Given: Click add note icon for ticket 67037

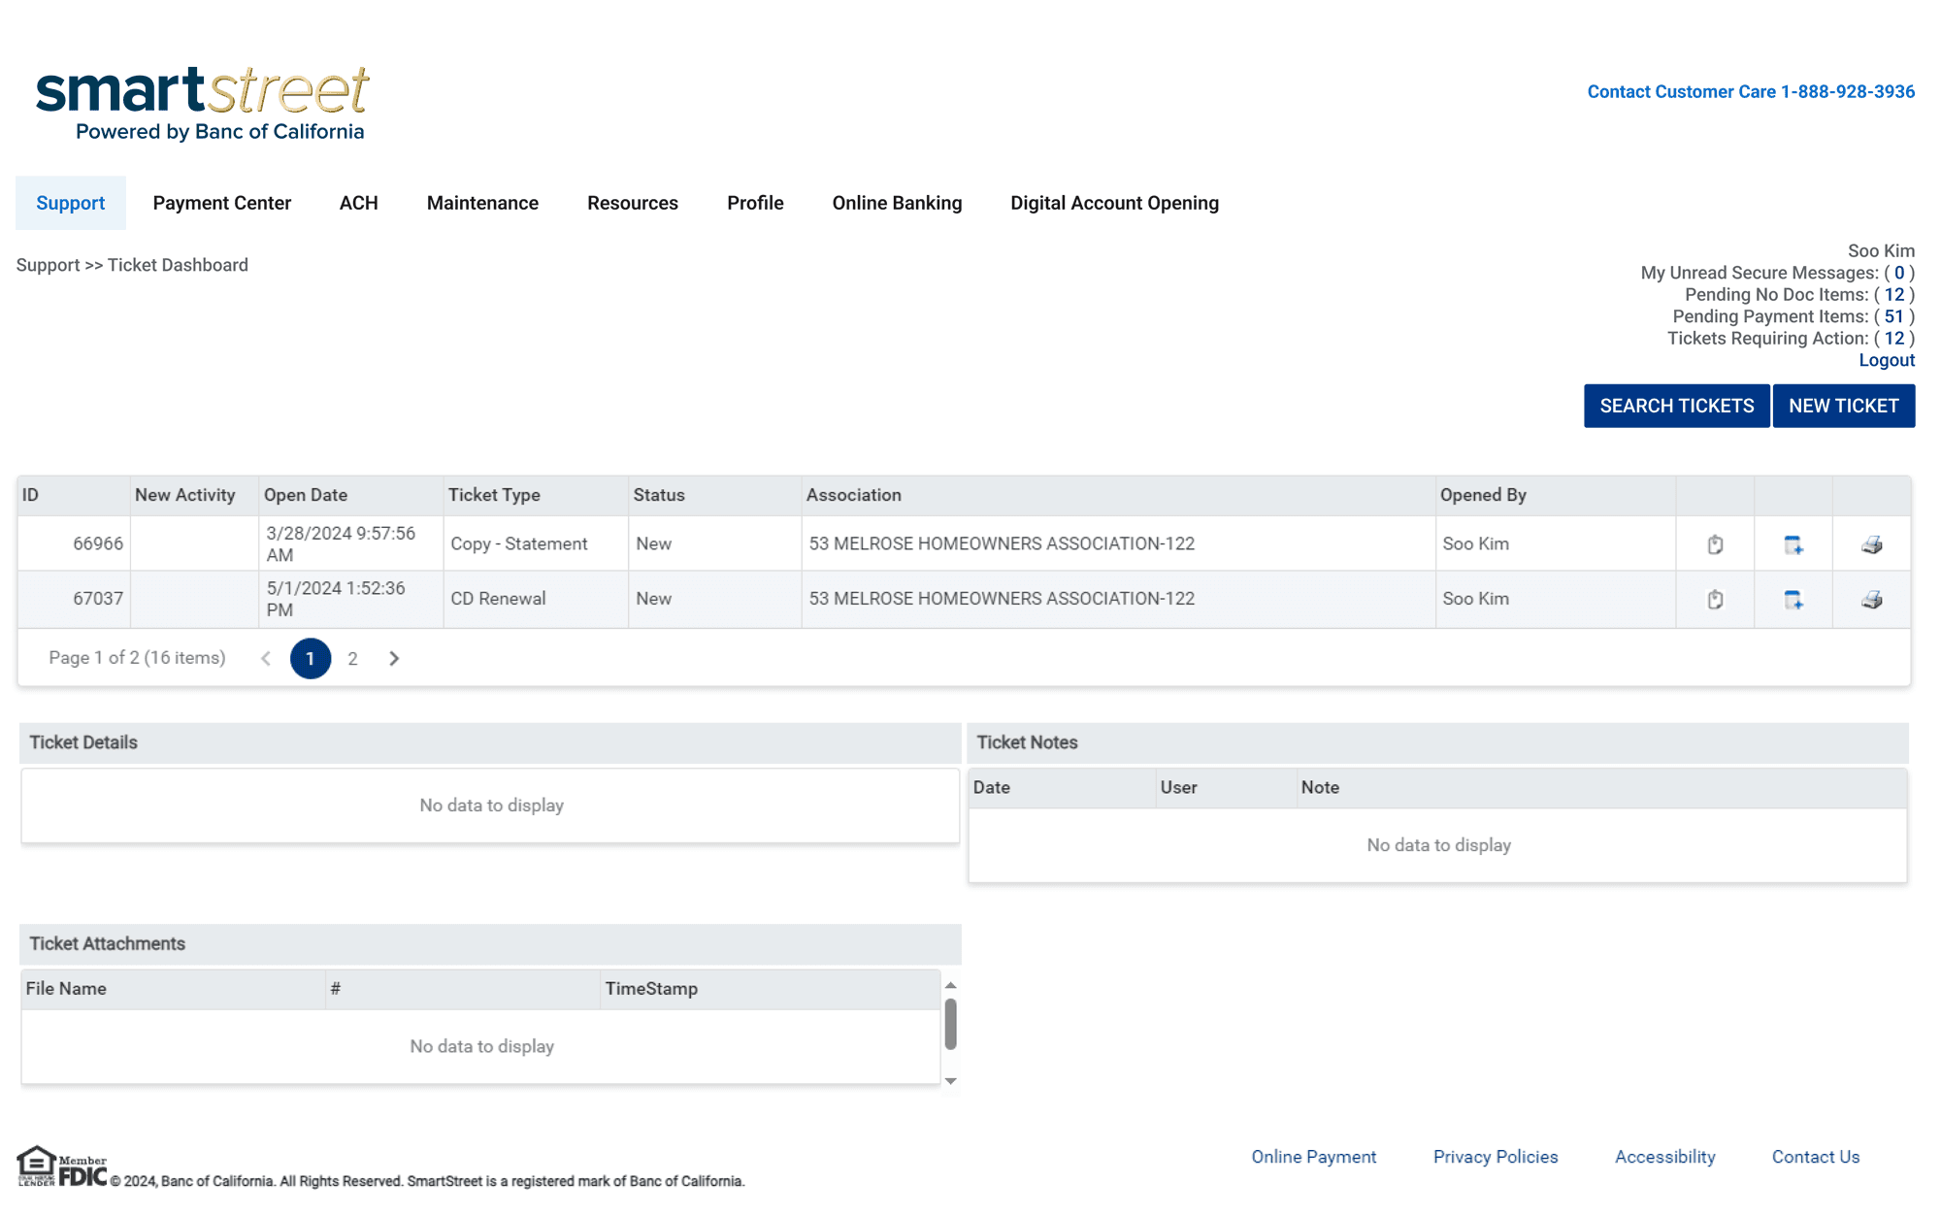Looking at the screenshot, I should (x=1793, y=600).
